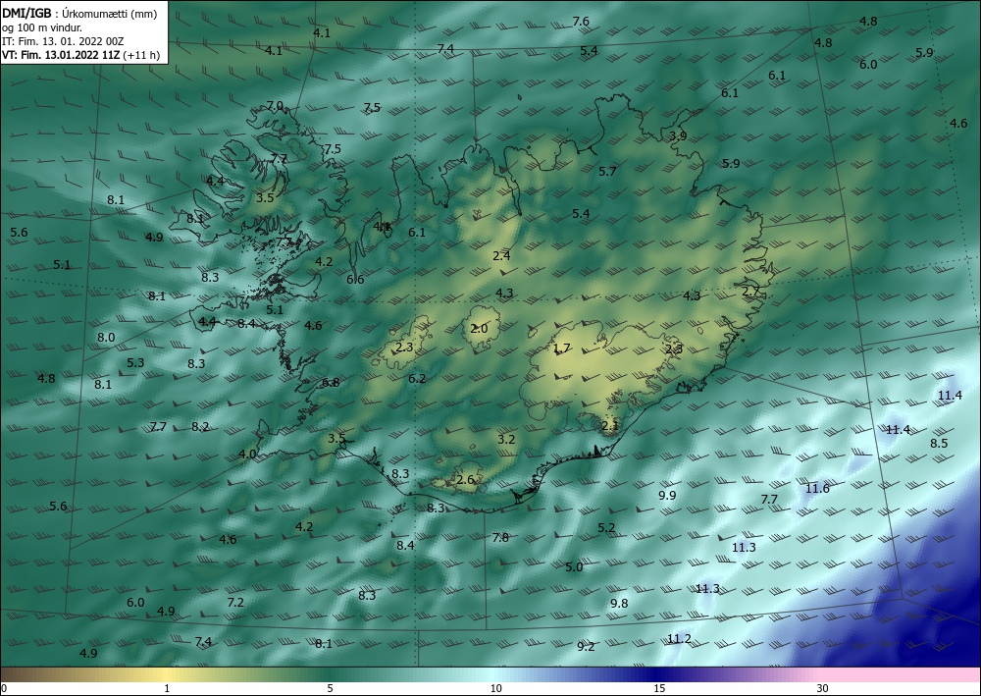The image size is (981, 696).
Task: Click the 11.2 value on the map
Action: tap(679, 638)
